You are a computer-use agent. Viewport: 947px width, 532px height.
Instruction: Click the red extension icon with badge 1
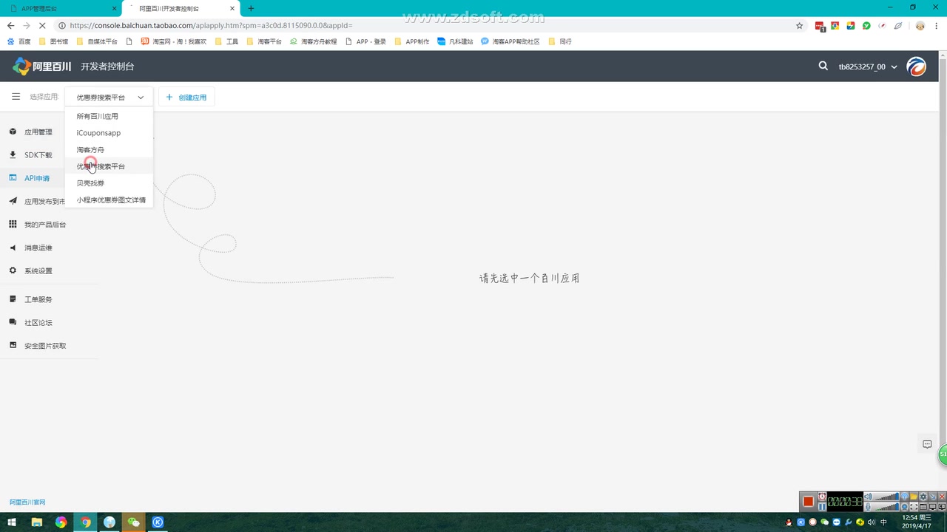click(x=820, y=26)
